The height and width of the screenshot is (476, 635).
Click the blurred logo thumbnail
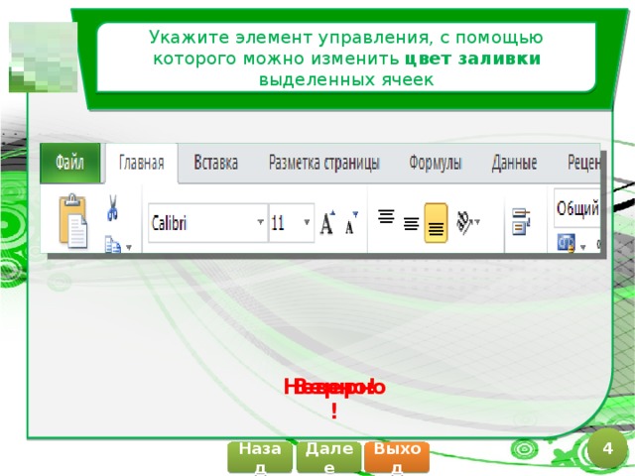pos(44,58)
